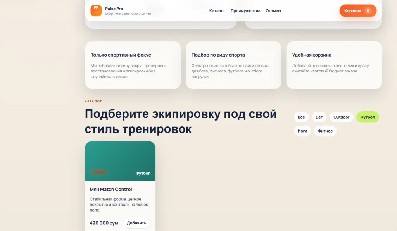Open the Отзывы navigation link
The width and height of the screenshot is (397, 231).
point(273,11)
